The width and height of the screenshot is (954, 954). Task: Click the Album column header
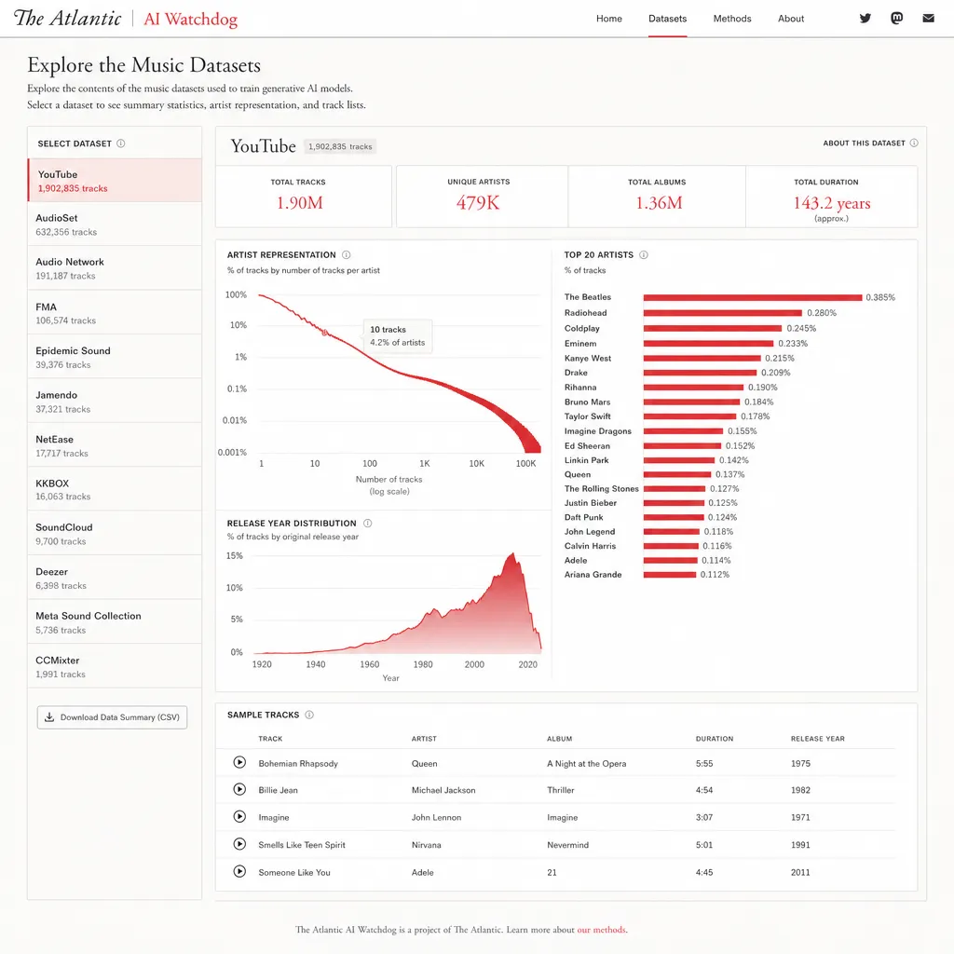(559, 739)
